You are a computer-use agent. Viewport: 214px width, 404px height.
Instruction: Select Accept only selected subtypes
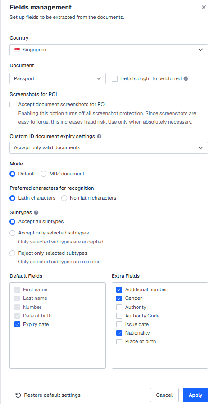pos(12,233)
